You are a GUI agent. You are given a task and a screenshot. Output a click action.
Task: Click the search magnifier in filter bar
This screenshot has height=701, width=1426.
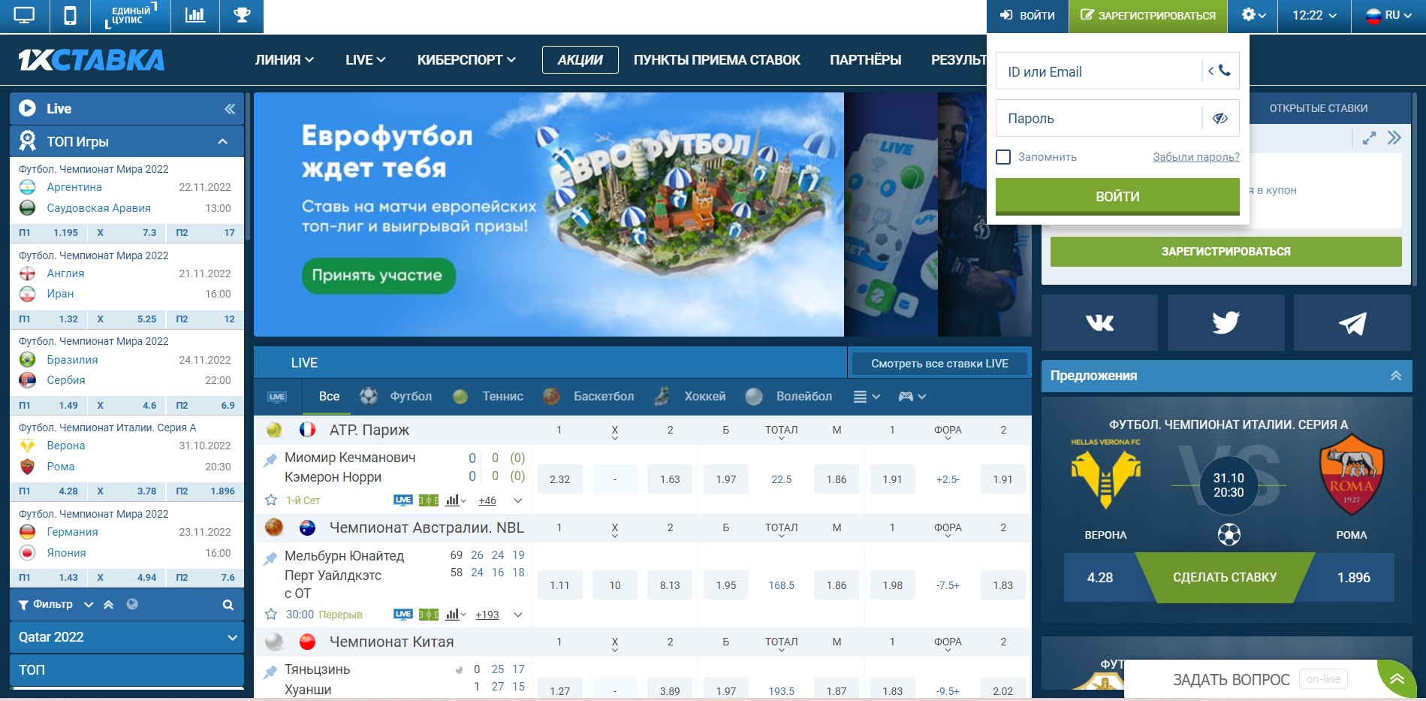pos(228,605)
